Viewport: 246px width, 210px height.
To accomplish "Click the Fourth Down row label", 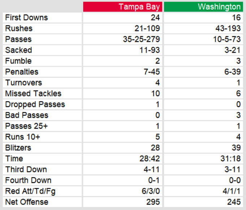I will click(28, 180).
